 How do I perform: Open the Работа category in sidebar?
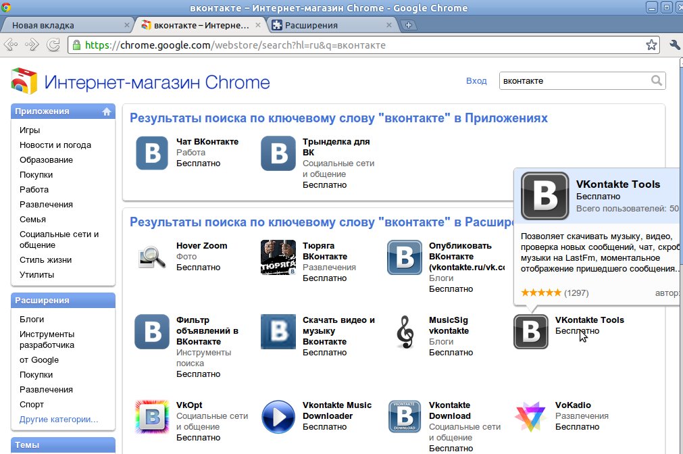(34, 190)
